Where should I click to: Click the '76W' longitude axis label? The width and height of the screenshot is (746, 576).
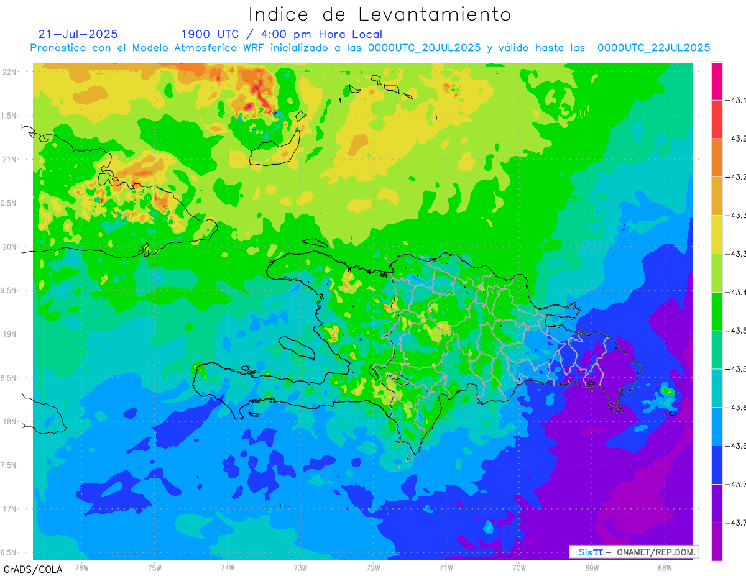[81, 568]
